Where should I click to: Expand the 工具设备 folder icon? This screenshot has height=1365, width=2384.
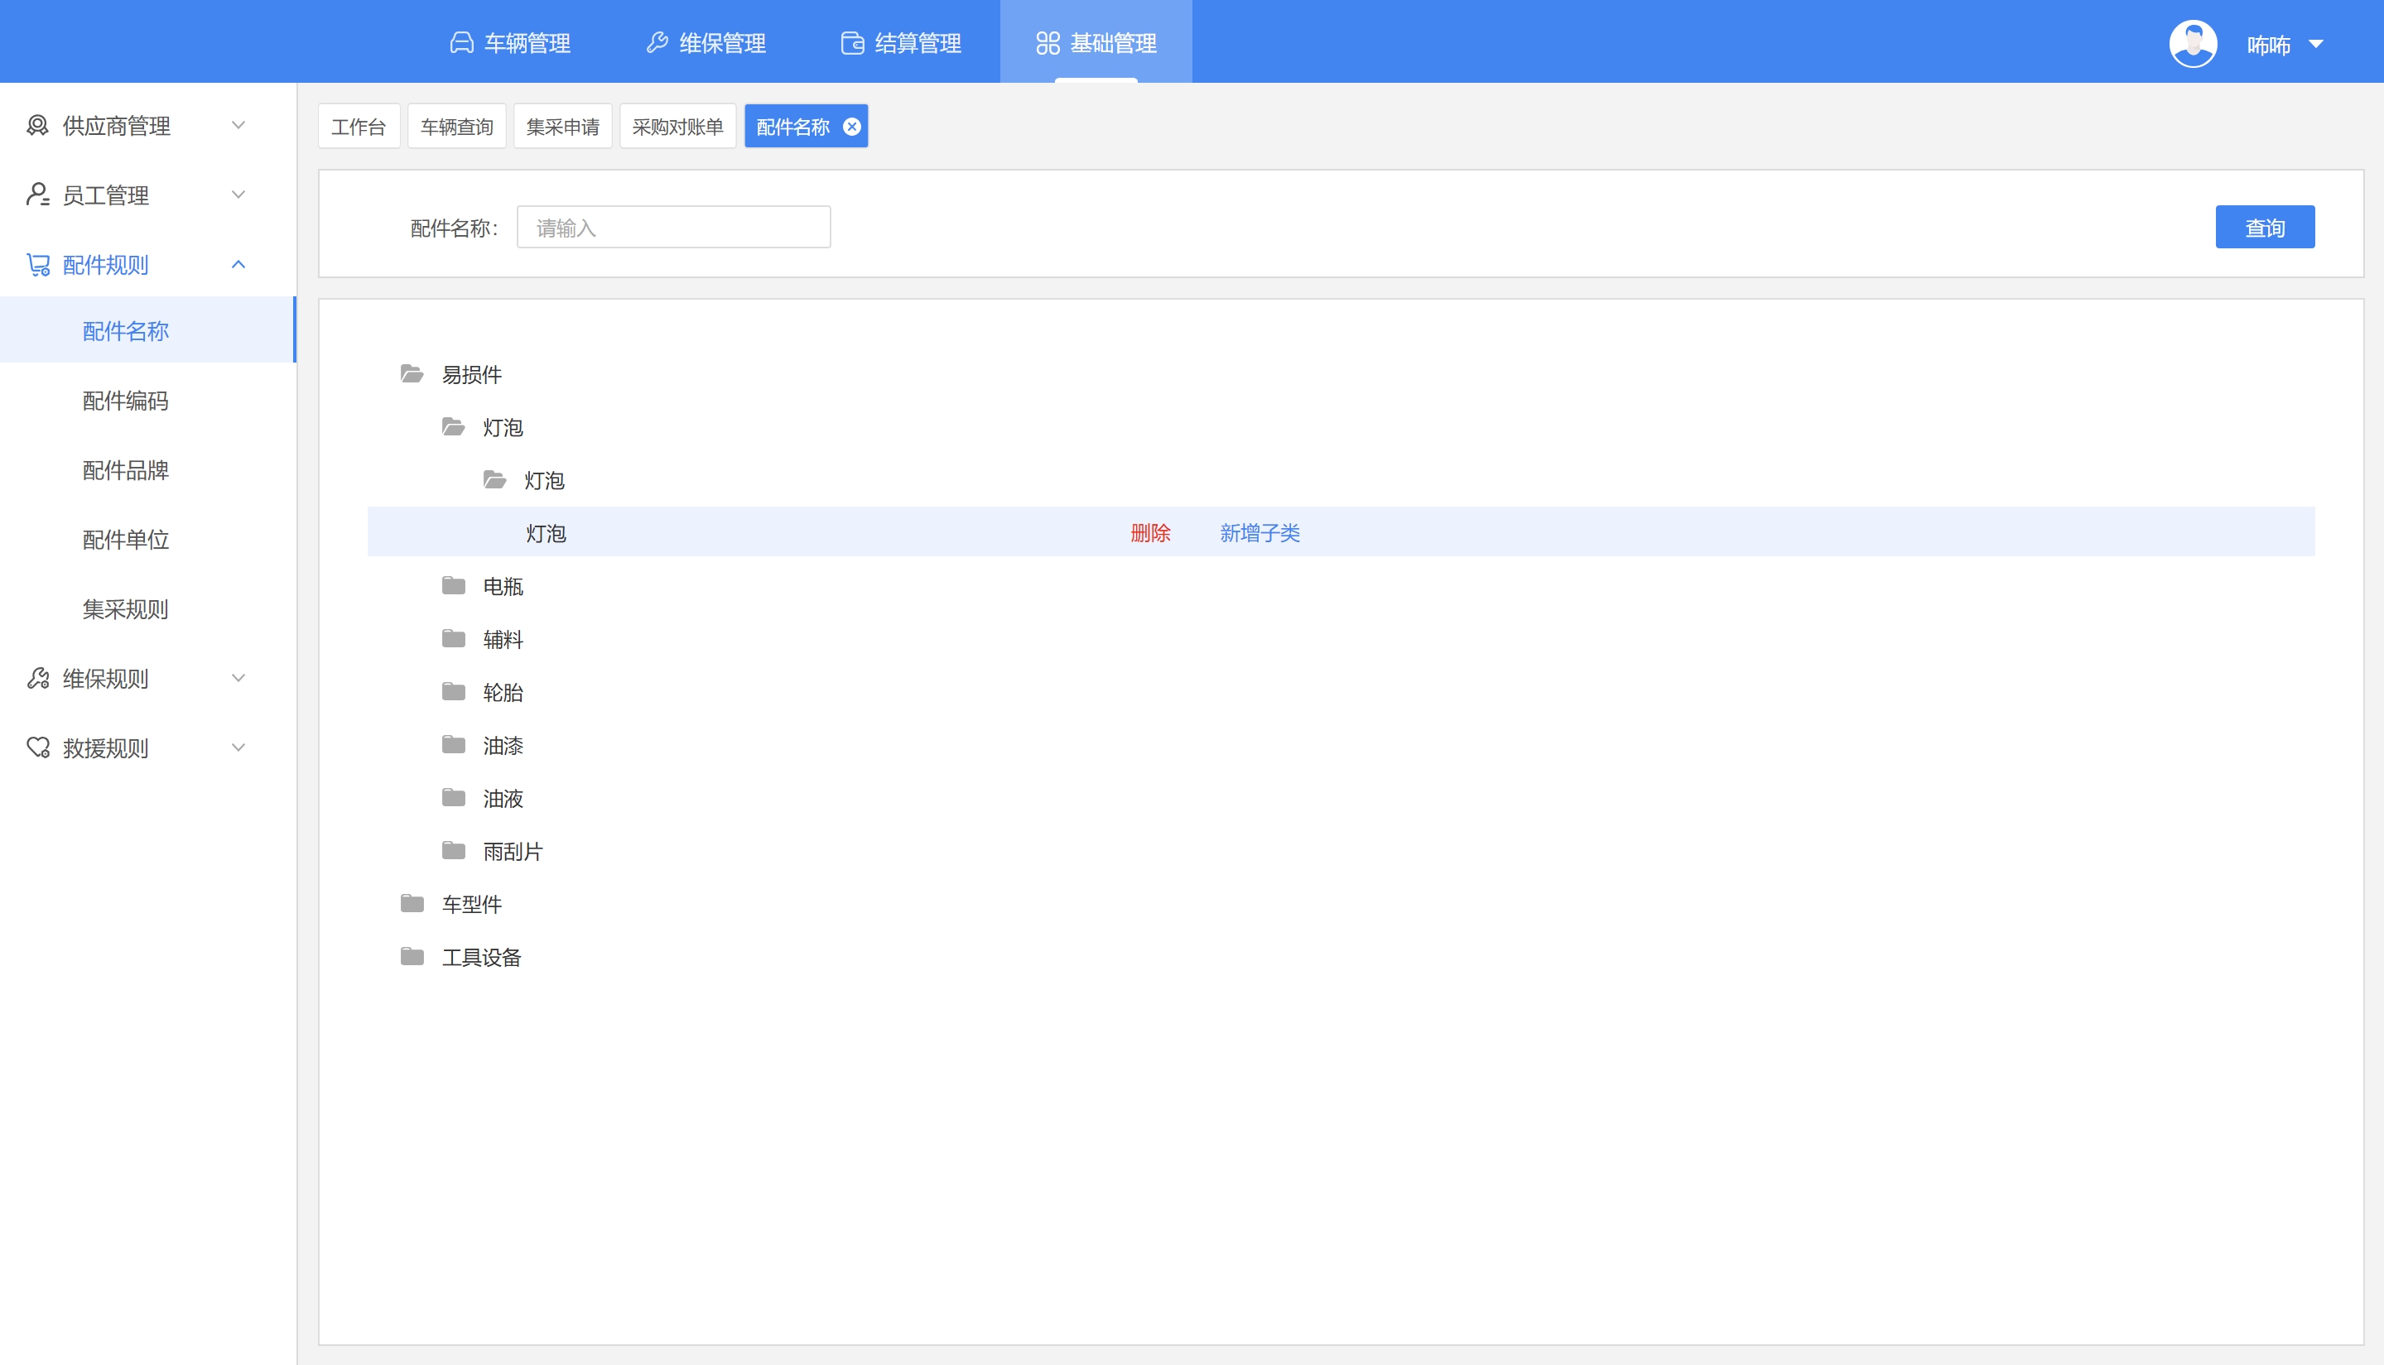(x=412, y=956)
